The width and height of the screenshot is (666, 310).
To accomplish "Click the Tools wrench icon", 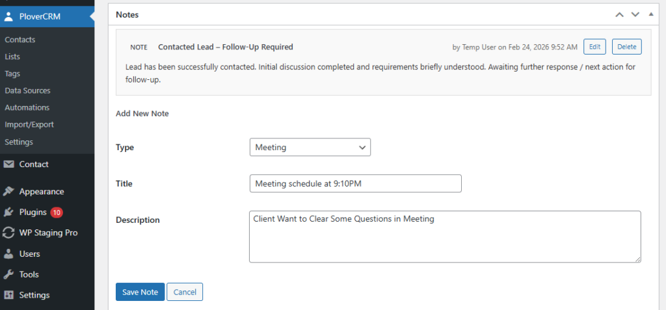I will (x=9, y=274).
